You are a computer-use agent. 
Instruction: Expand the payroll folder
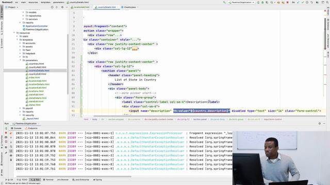(x=21, y=108)
